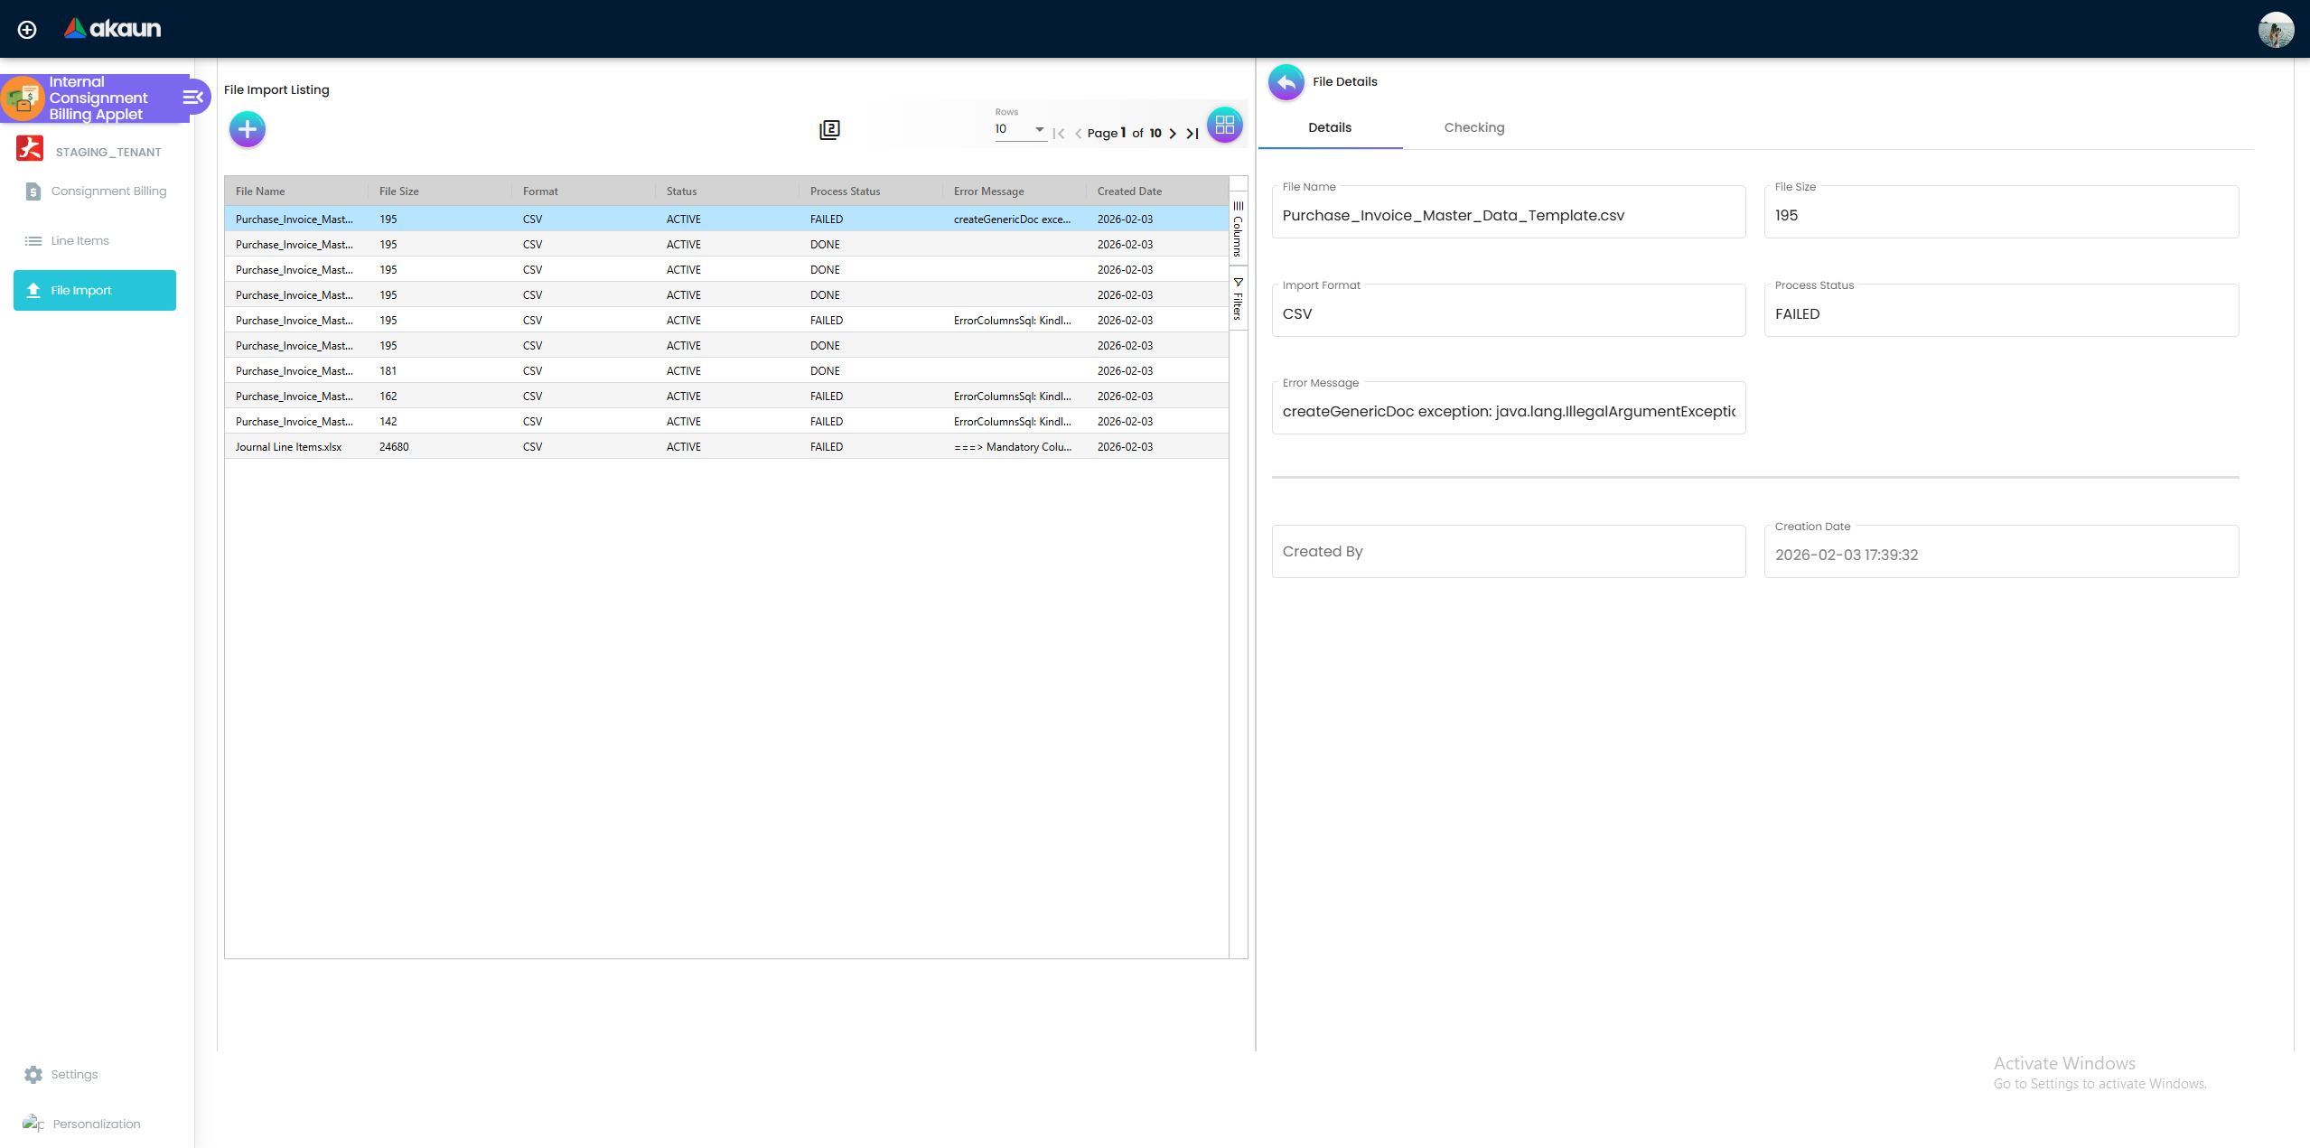Select the row with file size 181
The image size is (2310, 1148).
tap(726, 371)
